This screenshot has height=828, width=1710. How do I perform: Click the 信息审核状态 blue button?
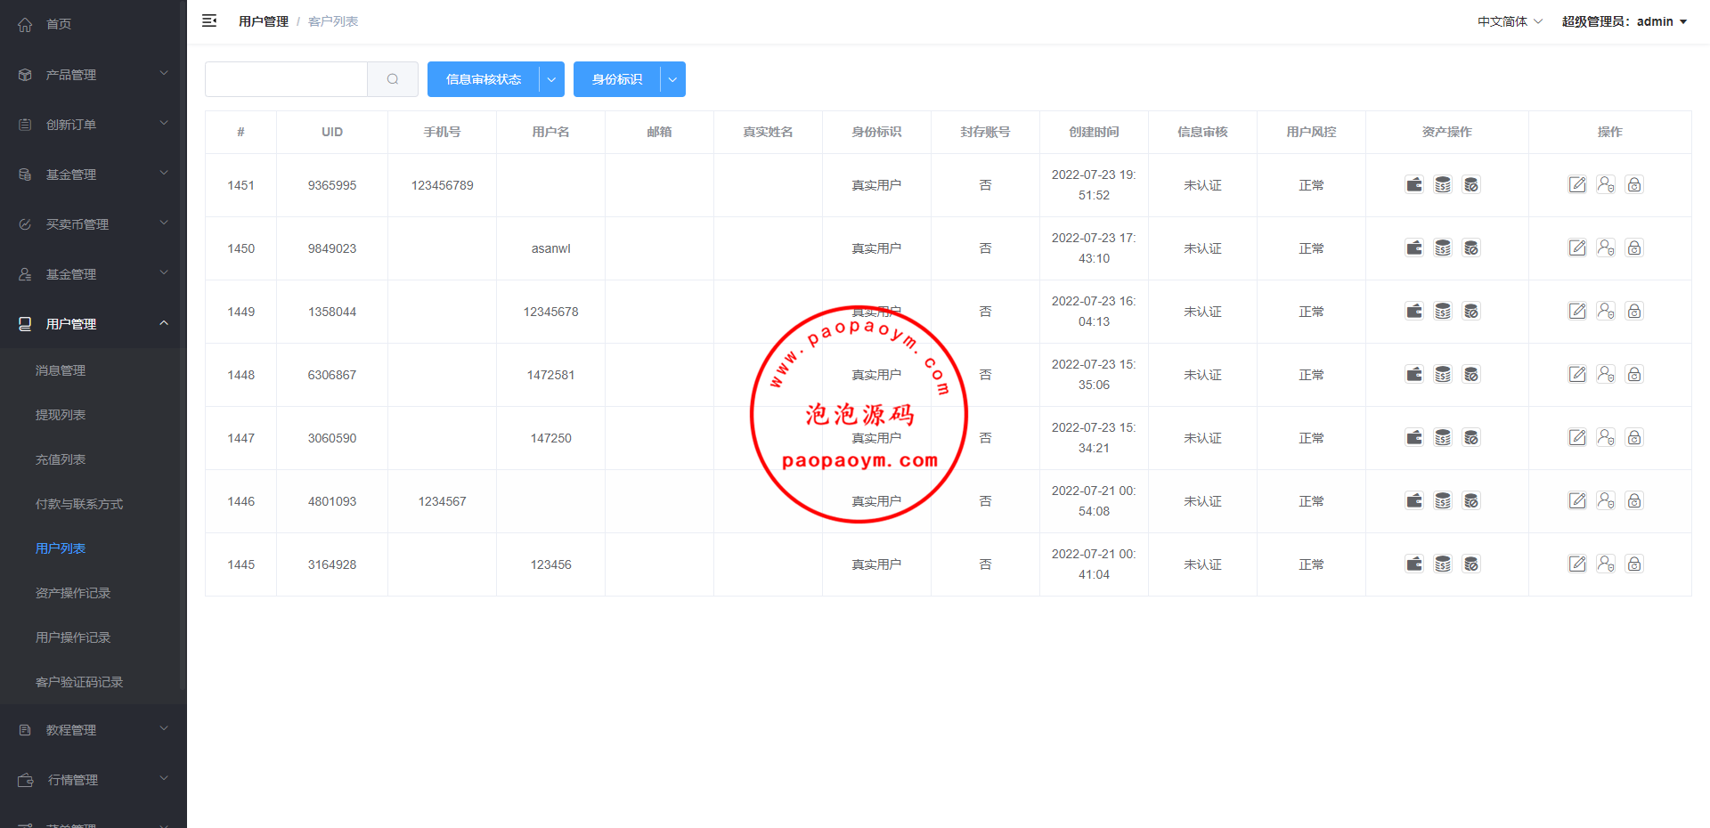(x=484, y=79)
